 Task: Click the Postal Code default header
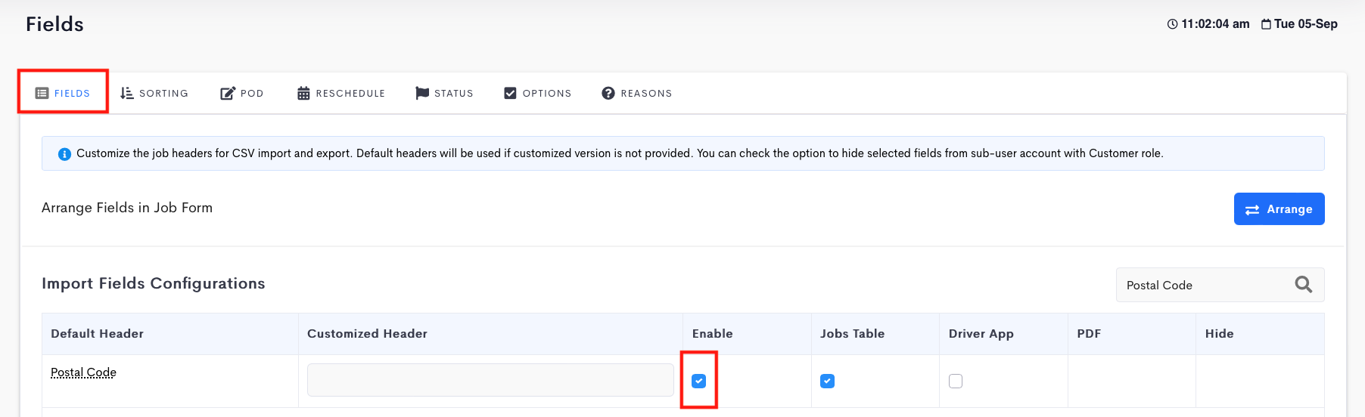point(83,372)
